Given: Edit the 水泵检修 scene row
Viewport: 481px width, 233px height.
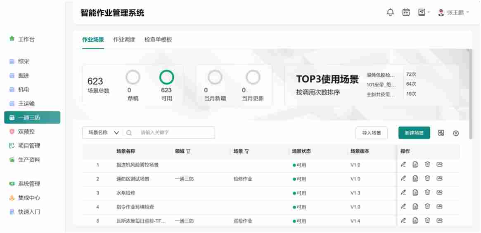Looking at the screenshot, I should coord(403,193).
